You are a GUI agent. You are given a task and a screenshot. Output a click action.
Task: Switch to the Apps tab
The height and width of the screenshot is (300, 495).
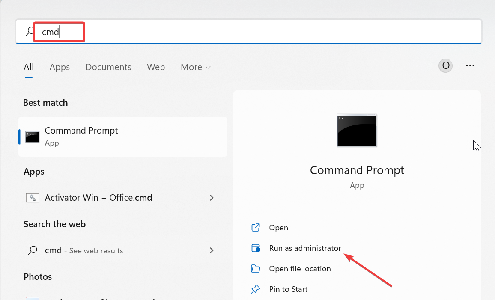click(x=60, y=67)
